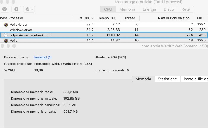Select the Memoria tab in the info window
Viewport: 208px width, 128px height.
143,79
